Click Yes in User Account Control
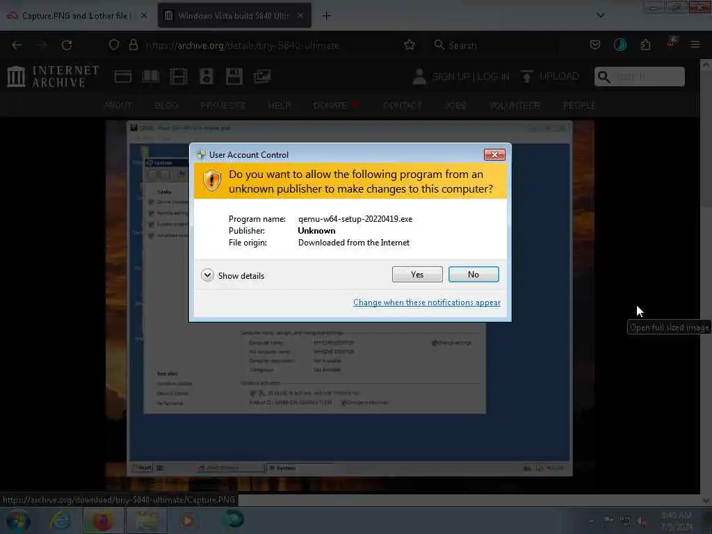This screenshot has height=534, width=712. click(417, 274)
